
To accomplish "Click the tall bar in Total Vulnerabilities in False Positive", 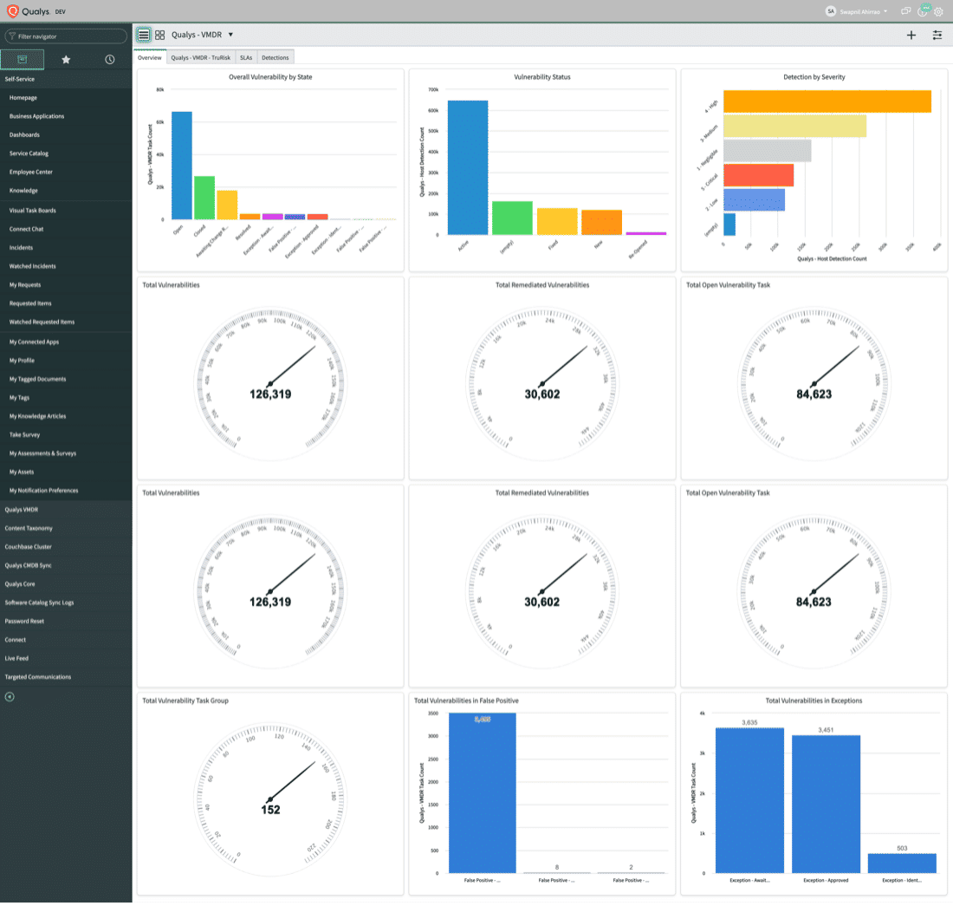I will pos(482,793).
